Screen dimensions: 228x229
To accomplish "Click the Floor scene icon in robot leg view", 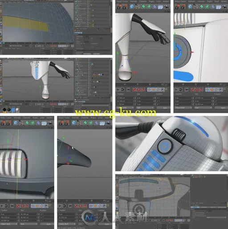I will tap(160, 7).
